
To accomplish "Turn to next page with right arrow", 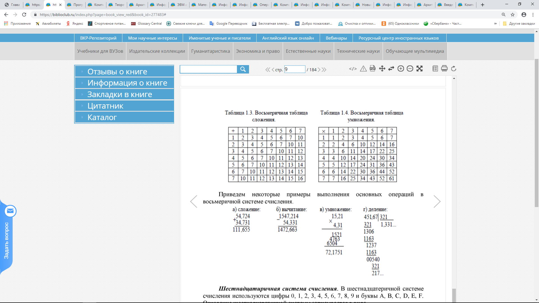I will coord(437,201).
